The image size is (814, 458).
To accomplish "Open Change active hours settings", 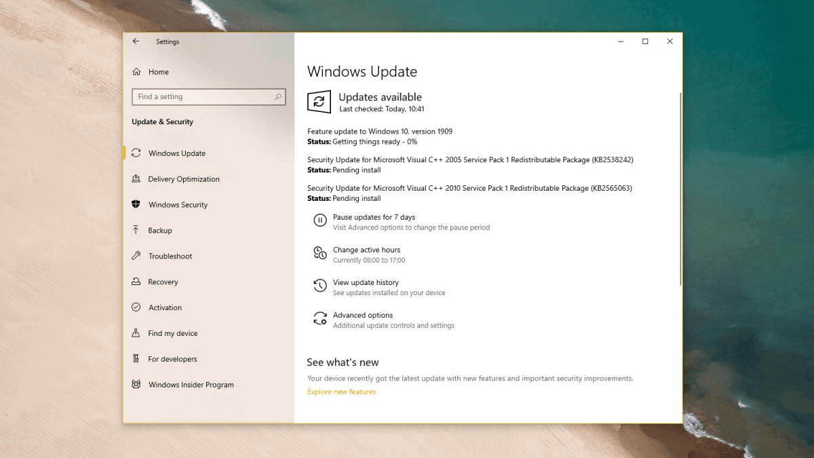I will coord(367,250).
